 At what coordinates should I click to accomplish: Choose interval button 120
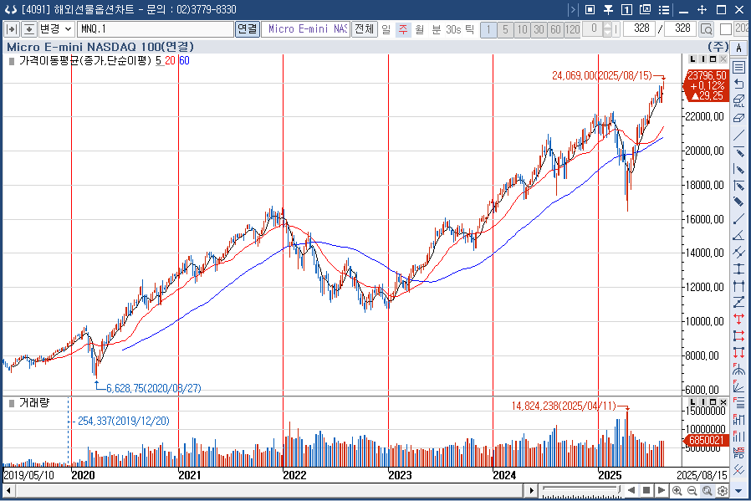click(x=572, y=29)
